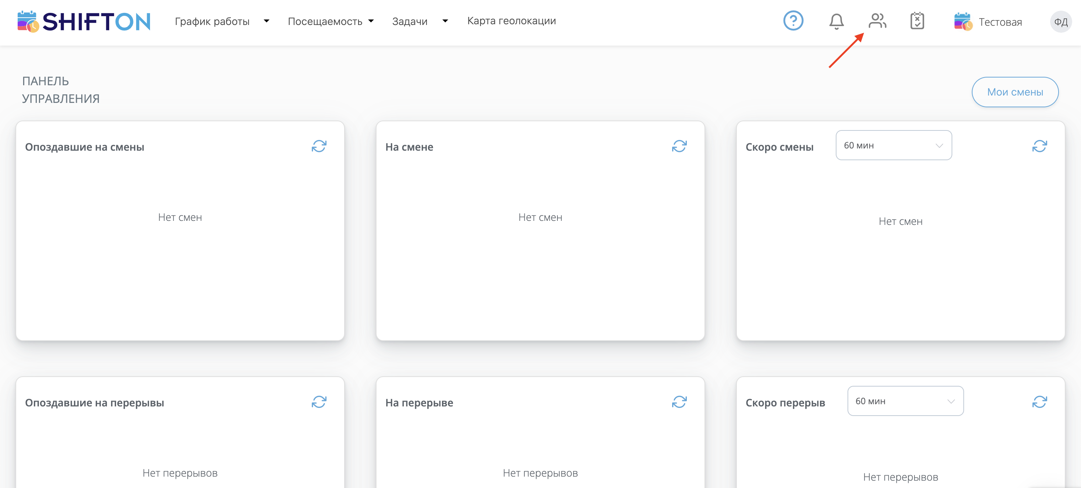This screenshot has width=1081, height=488.
Task: Expand the Посещаемость menu arrow
Action: [371, 21]
